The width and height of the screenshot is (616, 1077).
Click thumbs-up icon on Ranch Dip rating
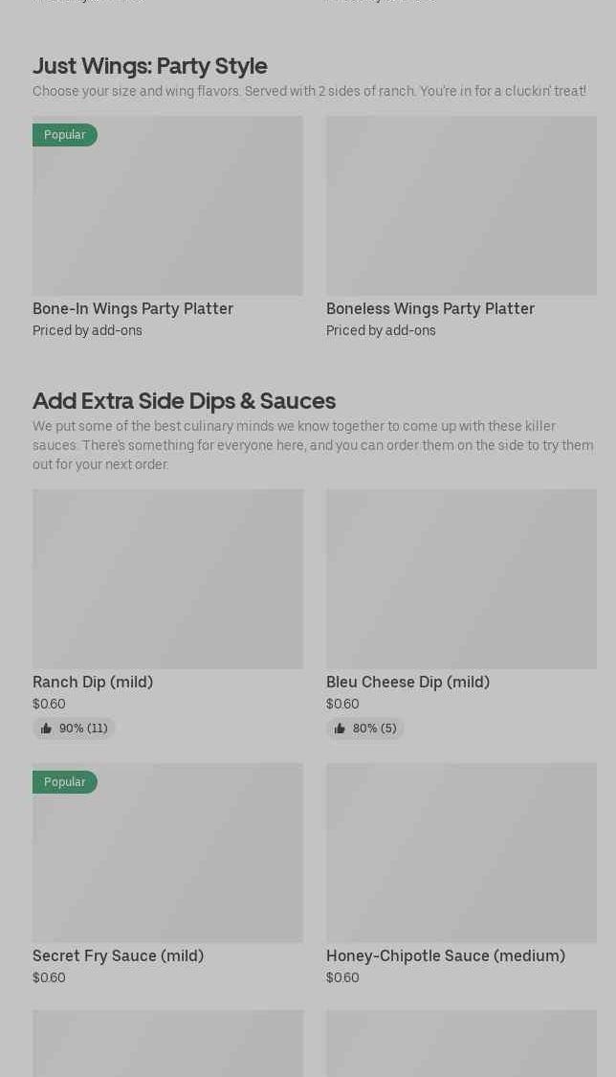tap(46, 729)
